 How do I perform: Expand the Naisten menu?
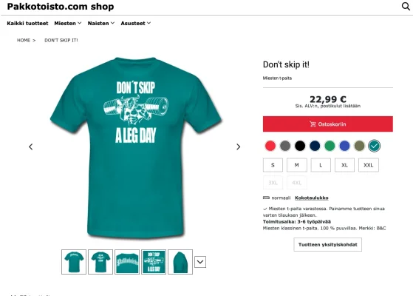click(101, 23)
